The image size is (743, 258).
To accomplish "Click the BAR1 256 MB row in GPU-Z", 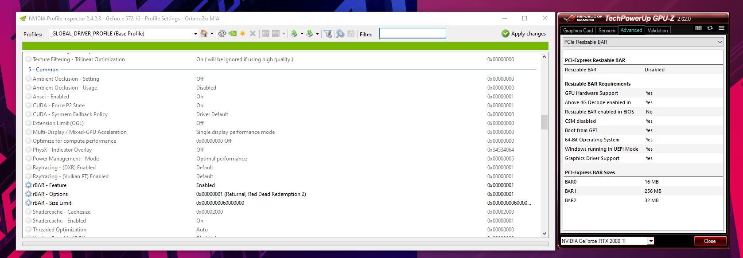I will pyautogui.click(x=643, y=191).
